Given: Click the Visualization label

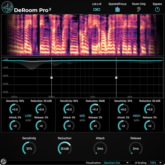Looking at the screenshot, I should point(93,163).
